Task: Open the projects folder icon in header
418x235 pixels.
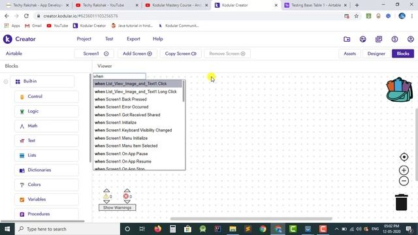Action: pos(347,39)
